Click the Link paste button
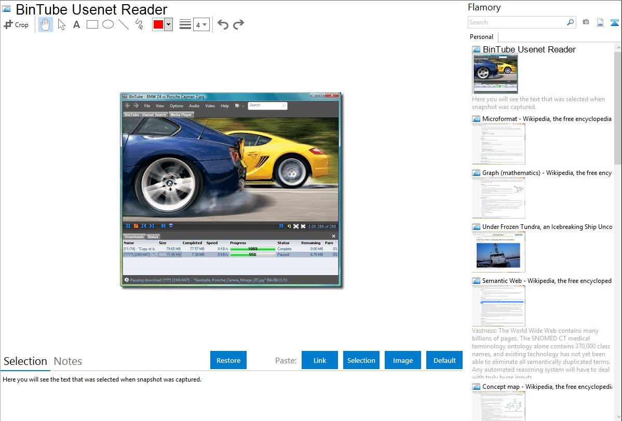The height and width of the screenshot is (421, 622). click(x=320, y=360)
